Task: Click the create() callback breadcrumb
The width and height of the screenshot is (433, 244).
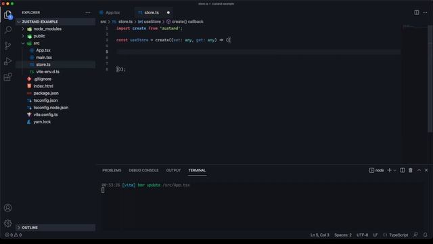Action: (x=185, y=22)
